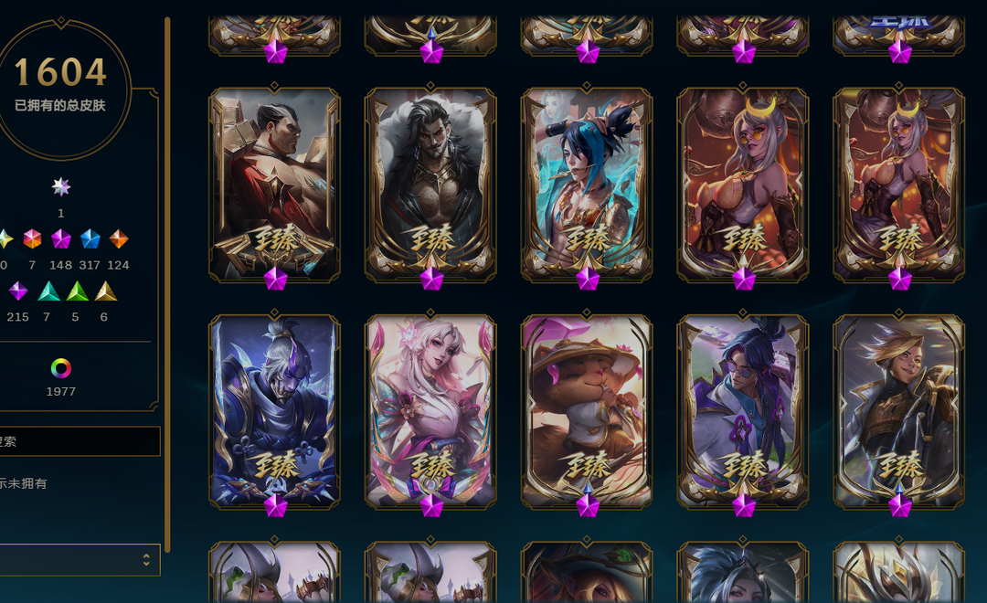
Task: Click the green triangle gem icon showing 5
Action: tap(77, 291)
